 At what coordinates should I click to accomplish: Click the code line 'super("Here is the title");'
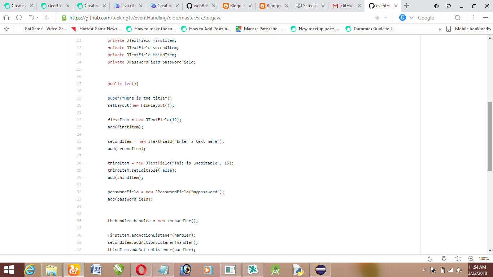(x=140, y=98)
